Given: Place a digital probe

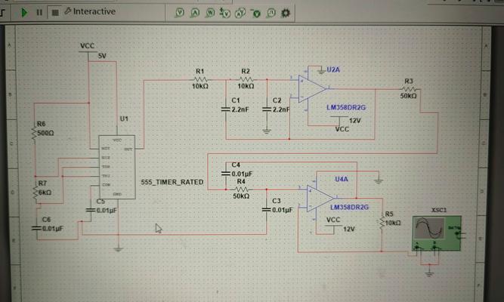Looking at the screenshot, I should 271,13.
